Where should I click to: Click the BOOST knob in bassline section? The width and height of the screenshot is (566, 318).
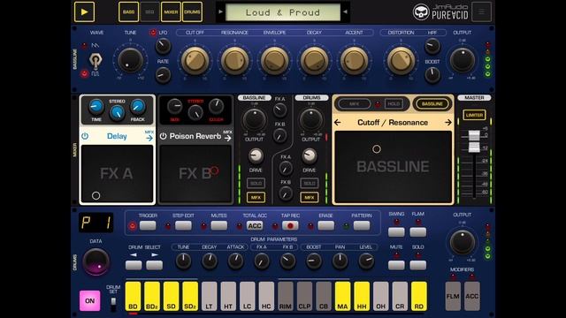click(x=432, y=74)
